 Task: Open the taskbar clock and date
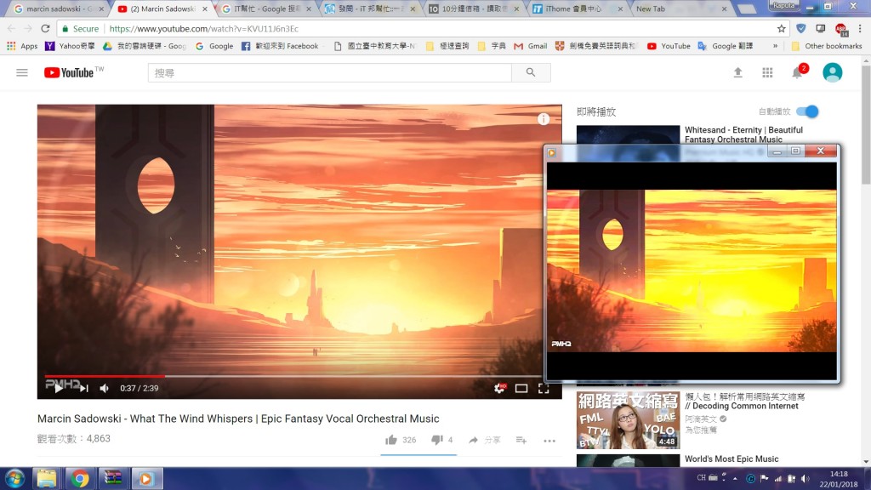(x=839, y=479)
